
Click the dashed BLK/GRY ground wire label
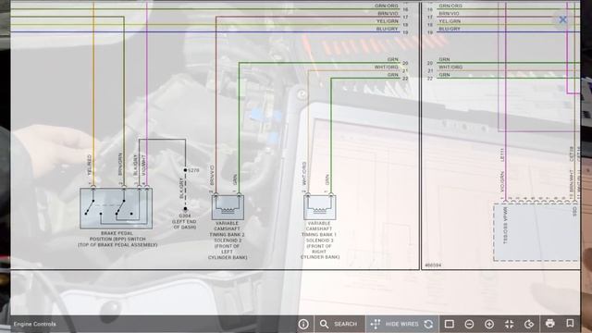tap(181, 189)
